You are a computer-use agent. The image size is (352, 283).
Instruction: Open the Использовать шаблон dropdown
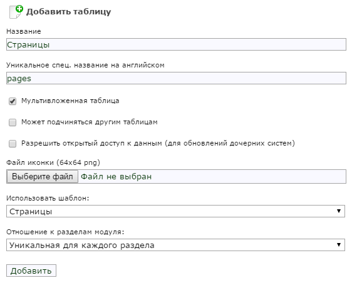click(x=175, y=211)
